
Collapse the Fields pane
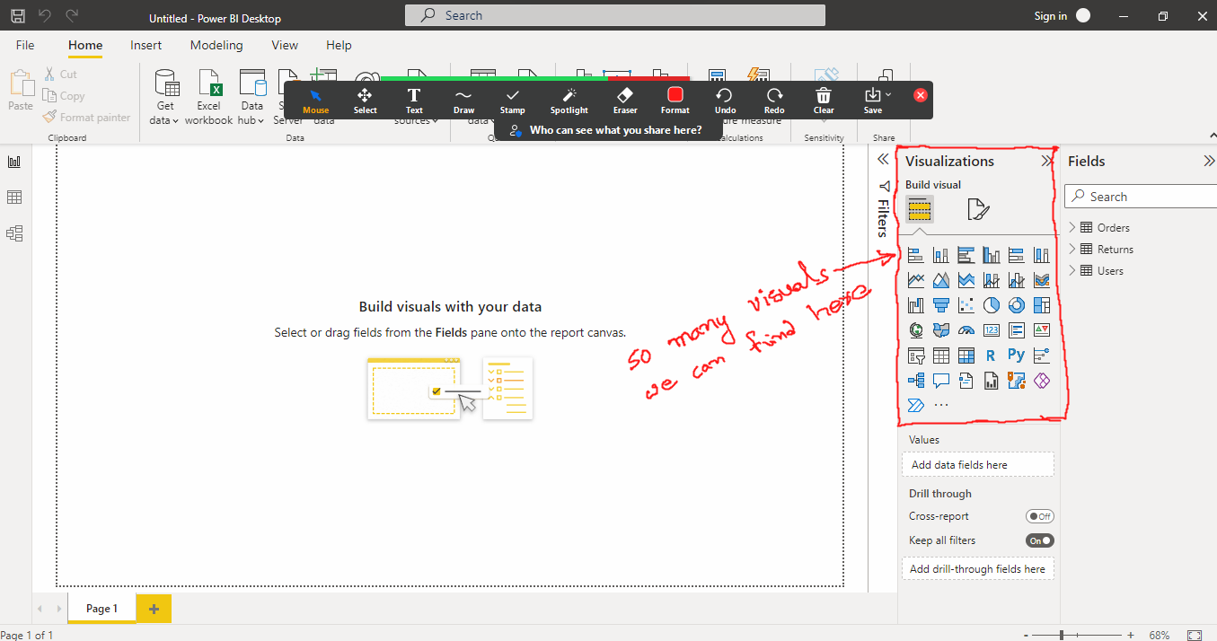point(1209,162)
